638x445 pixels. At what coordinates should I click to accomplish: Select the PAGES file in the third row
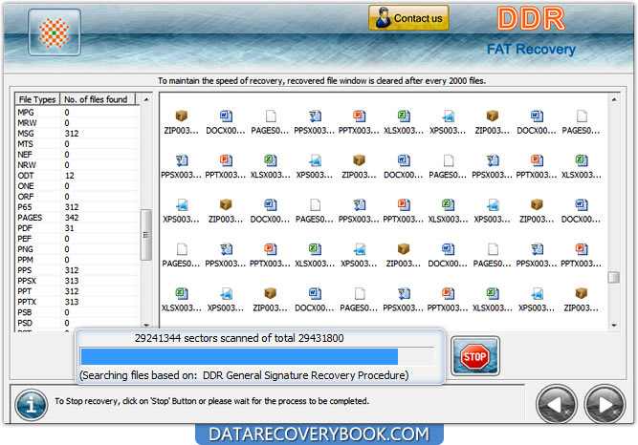[x=314, y=211]
